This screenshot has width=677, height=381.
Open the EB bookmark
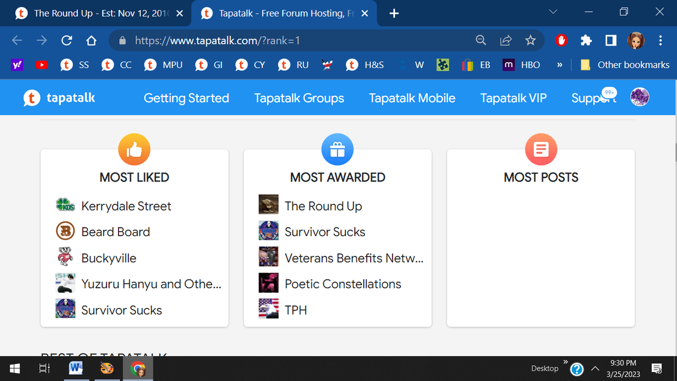[476, 65]
